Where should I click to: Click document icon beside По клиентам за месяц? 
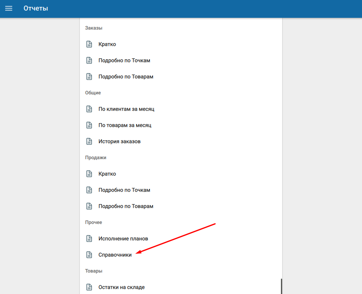[x=89, y=109]
